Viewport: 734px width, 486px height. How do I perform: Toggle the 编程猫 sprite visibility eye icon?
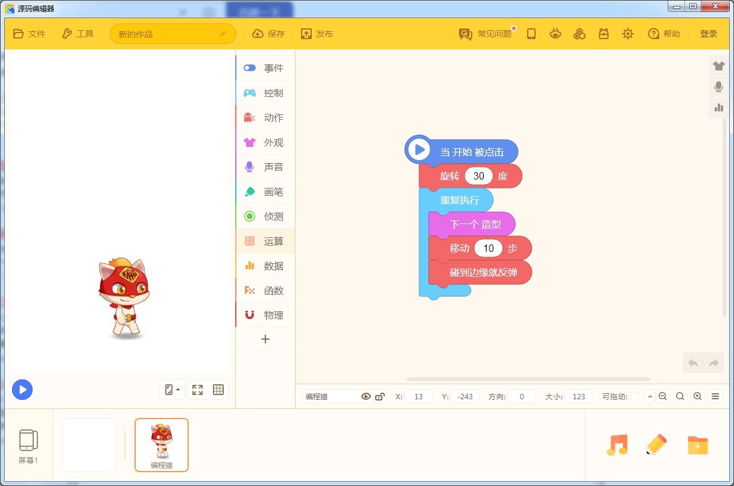click(x=366, y=396)
